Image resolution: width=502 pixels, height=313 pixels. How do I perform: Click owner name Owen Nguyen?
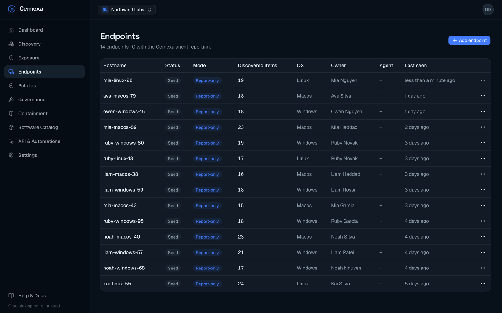coord(346,112)
